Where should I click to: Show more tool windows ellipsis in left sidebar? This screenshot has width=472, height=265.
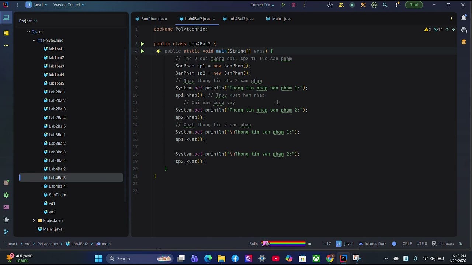[6, 45]
